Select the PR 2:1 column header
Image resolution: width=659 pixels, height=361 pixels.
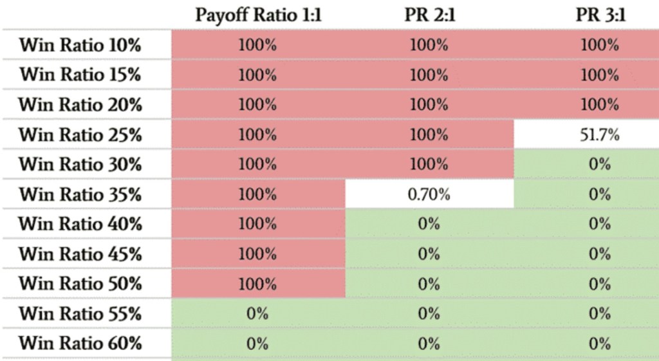pyautogui.click(x=429, y=15)
